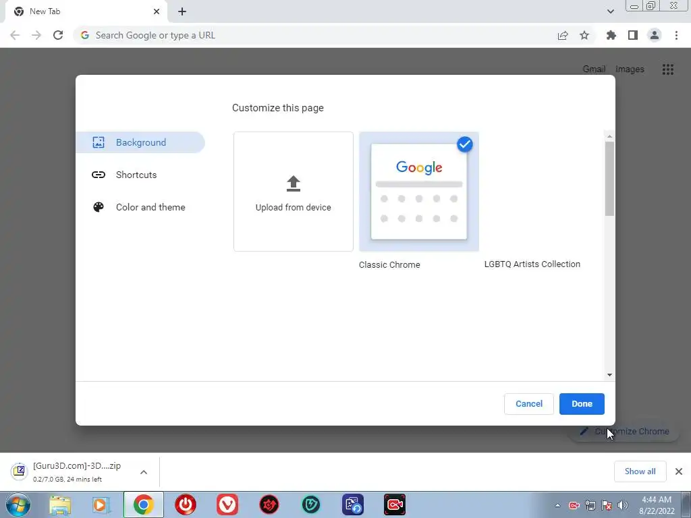Click the dialog scrollbar thumb
The height and width of the screenshot is (518, 691).
click(x=609, y=178)
